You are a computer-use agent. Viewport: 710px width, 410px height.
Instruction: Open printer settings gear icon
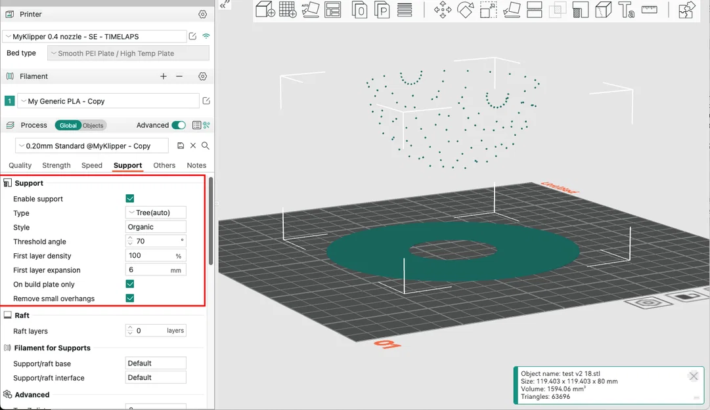tap(202, 14)
